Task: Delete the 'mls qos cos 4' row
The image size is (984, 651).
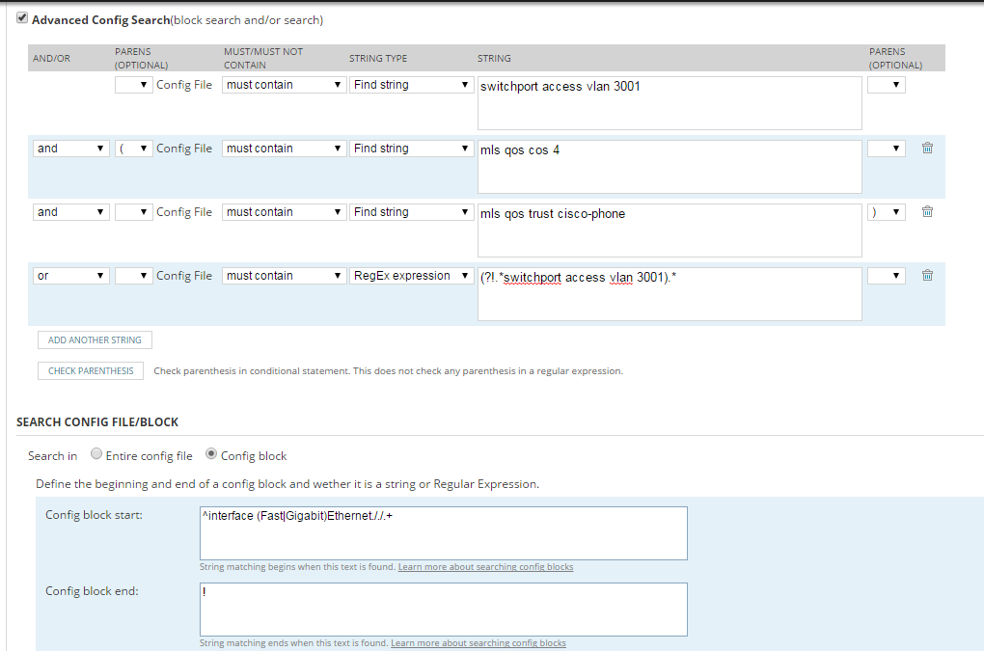Action: (927, 148)
